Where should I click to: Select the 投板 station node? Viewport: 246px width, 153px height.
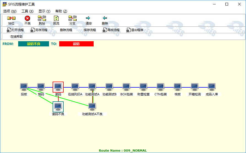[24, 87]
